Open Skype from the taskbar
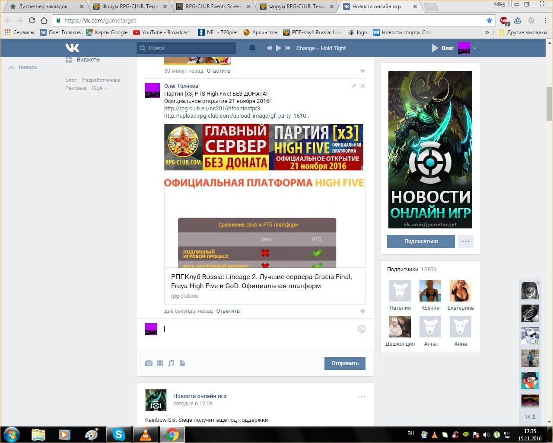Image resolution: width=553 pixels, height=443 pixels. pyautogui.click(x=119, y=434)
